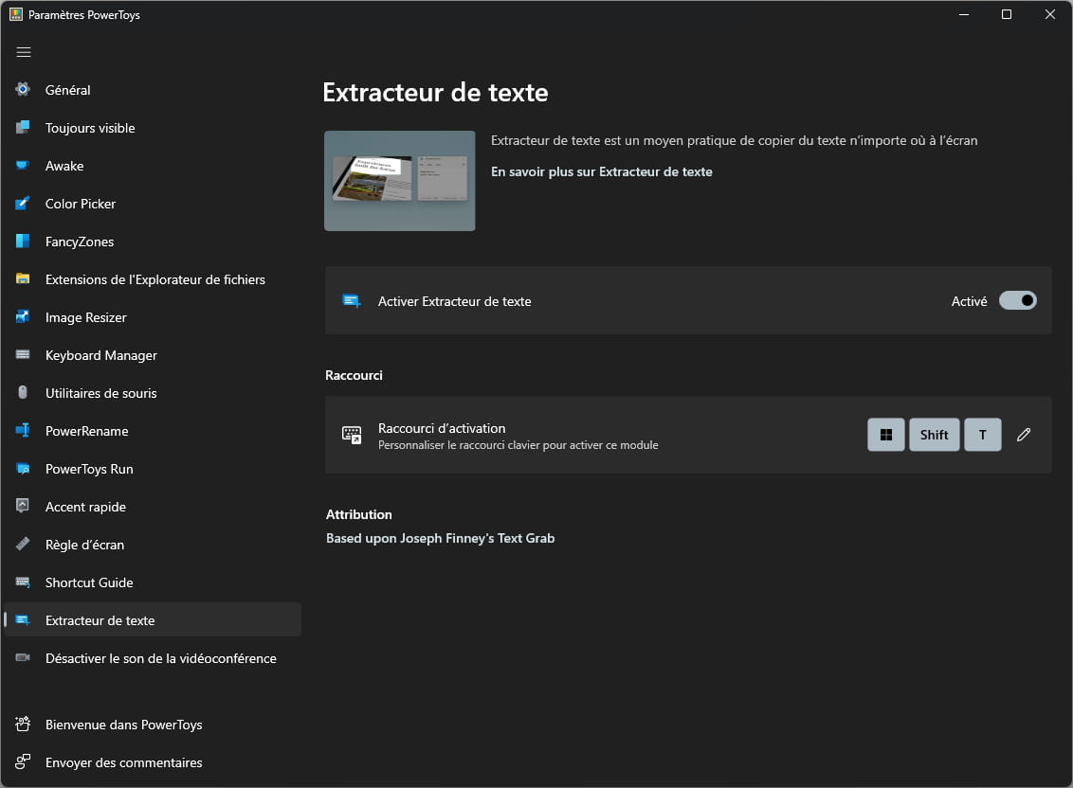The height and width of the screenshot is (788, 1073).
Task: Select Awake in the sidebar
Action: tap(153, 166)
